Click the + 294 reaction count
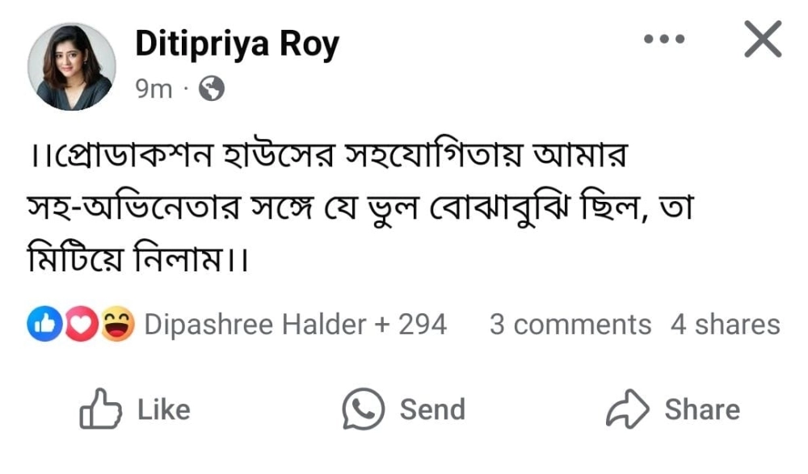This screenshot has height=474, width=808. [410, 325]
